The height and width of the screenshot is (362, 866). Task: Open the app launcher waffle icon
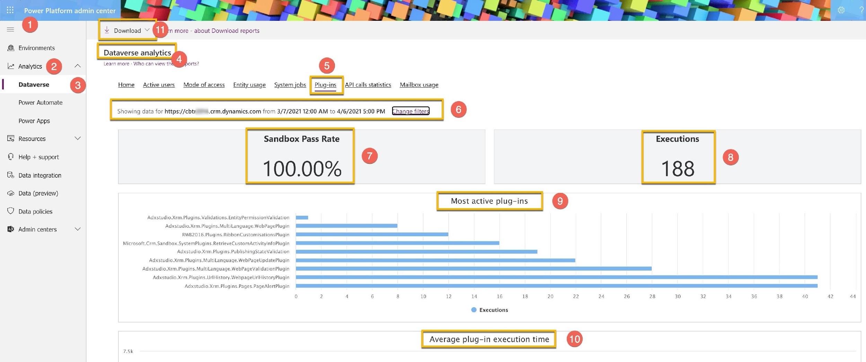click(x=10, y=10)
